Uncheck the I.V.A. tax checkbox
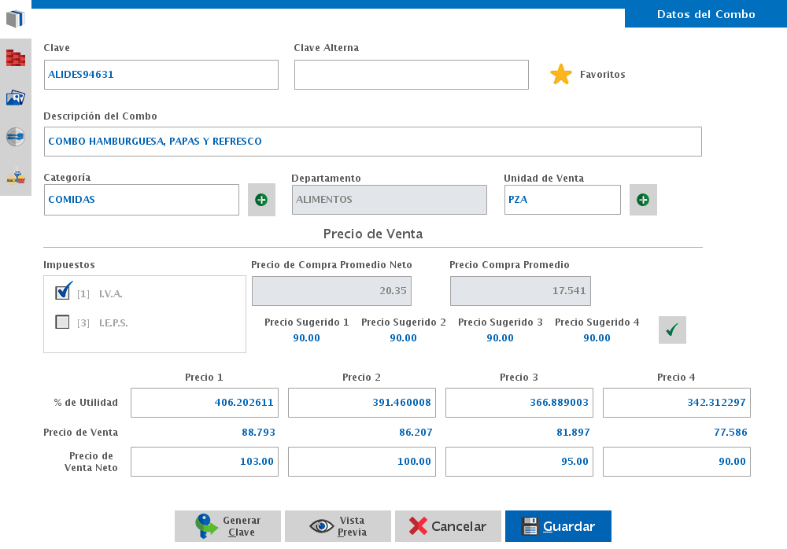Screen dimensions: 787x549 [x=64, y=293]
